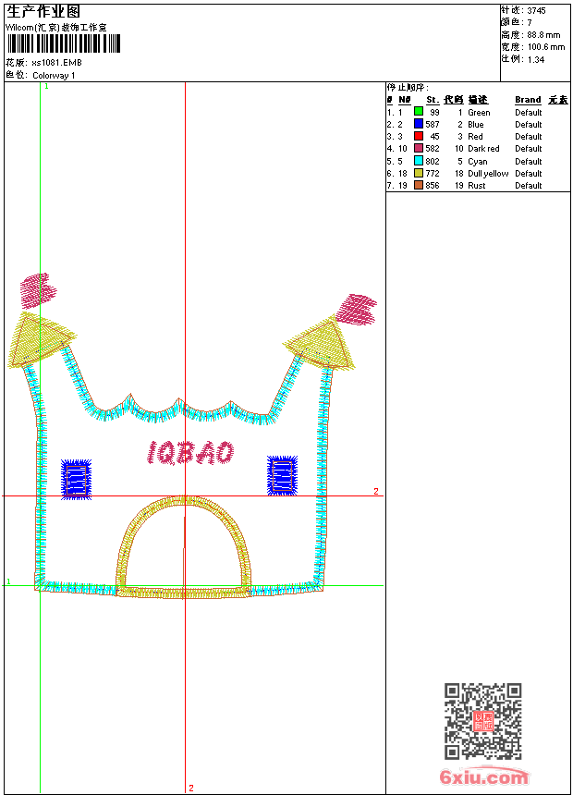Select the right blue castle window

282,475
